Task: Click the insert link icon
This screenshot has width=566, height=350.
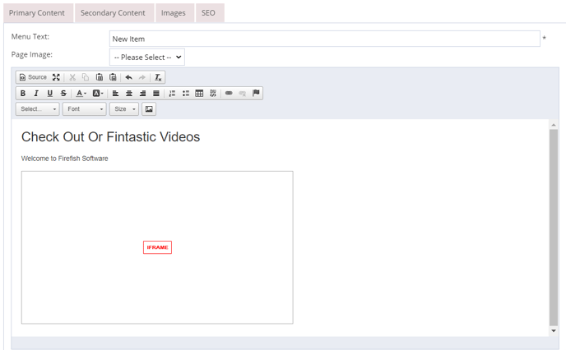Action: [229, 94]
